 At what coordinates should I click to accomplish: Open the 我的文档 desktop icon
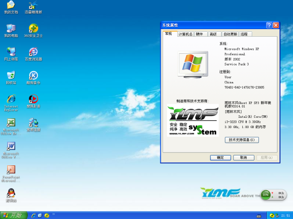pyautogui.click(x=11, y=7)
